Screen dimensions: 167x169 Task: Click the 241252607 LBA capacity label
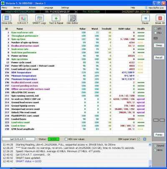tap(135, 12)
